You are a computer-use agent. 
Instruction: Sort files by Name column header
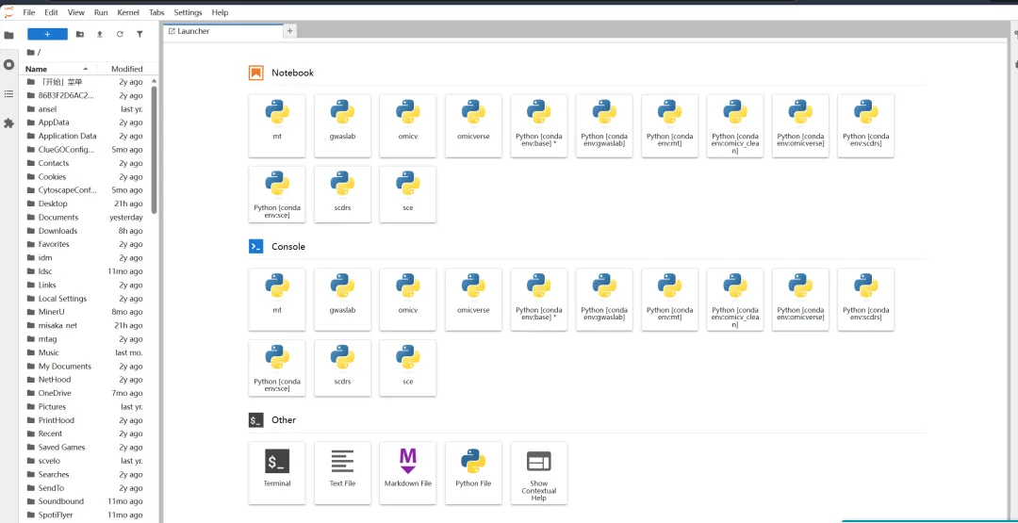(57, 69)
